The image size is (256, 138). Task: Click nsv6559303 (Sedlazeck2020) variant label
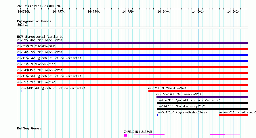pos(179,94)
